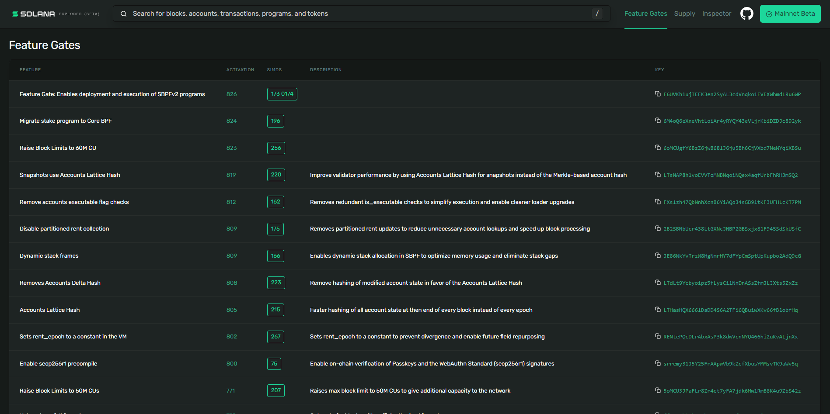Copy key for Enable secp256r1 precompile
This screenshot has width=830, height=414.
coord(658,363)
